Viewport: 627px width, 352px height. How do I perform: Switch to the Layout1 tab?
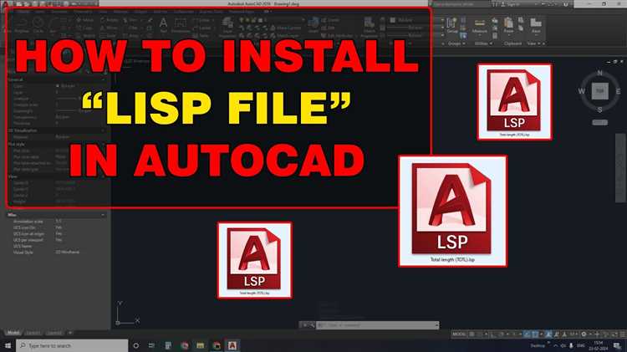click(33, 333)
